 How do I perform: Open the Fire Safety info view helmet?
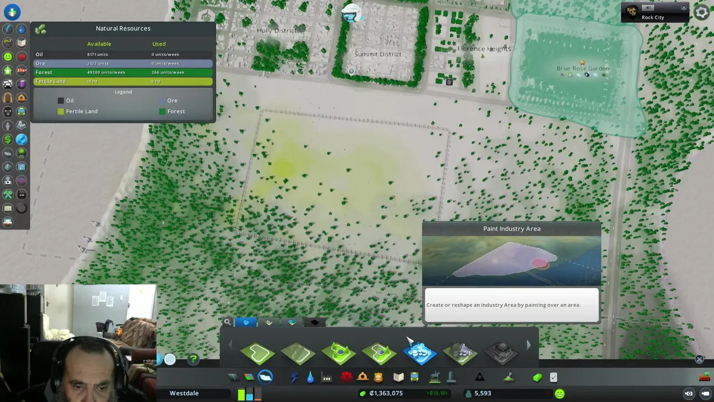click(x=21, y=98)
